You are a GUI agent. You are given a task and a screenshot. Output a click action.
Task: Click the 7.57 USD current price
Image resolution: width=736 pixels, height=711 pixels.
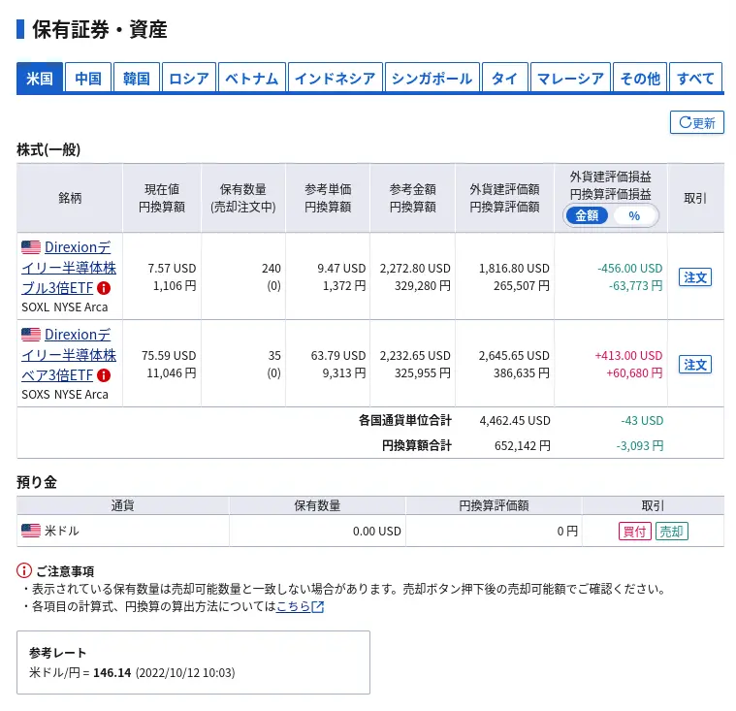pos(172,268)
